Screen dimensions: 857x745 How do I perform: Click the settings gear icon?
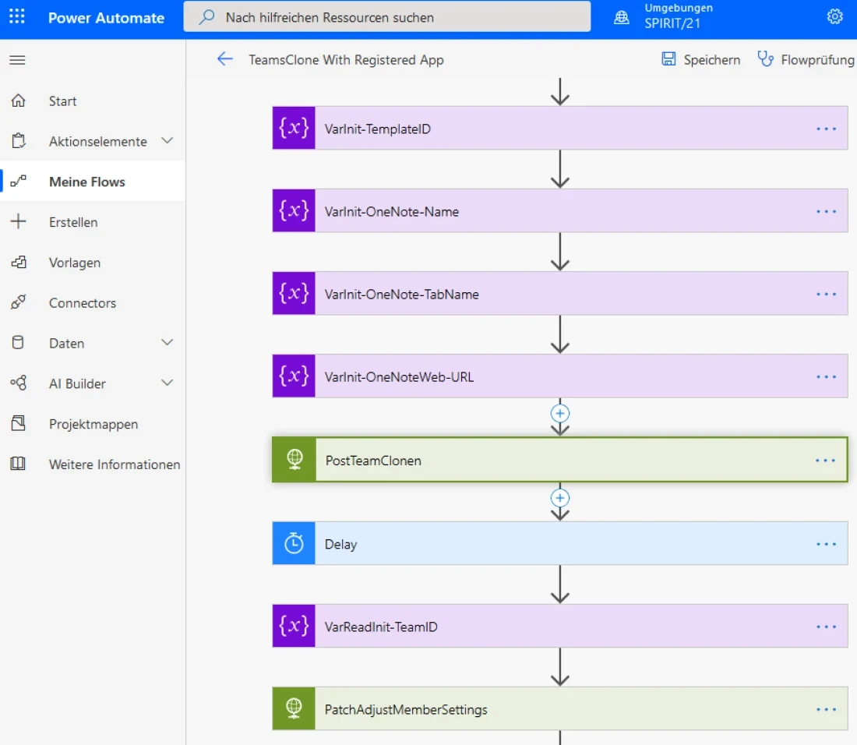pyautogui.click(x=834, y=17)
